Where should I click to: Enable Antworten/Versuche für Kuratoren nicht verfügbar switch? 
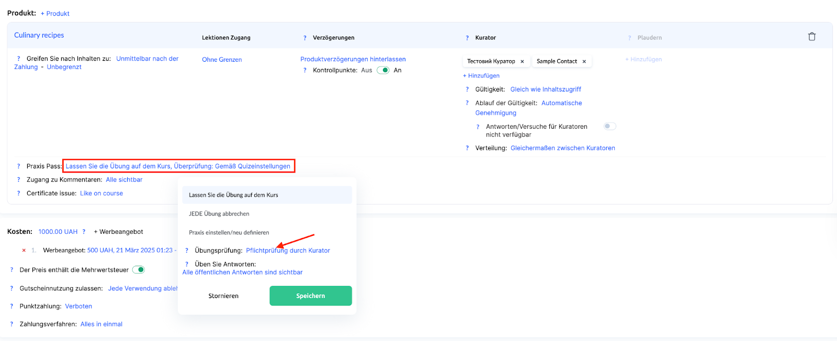tap(609, 126)
